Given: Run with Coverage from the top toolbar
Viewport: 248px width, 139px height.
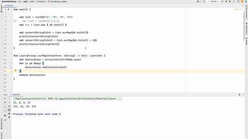Looking at the screenshot, I should pyautogui.click(x=230, y=2).
